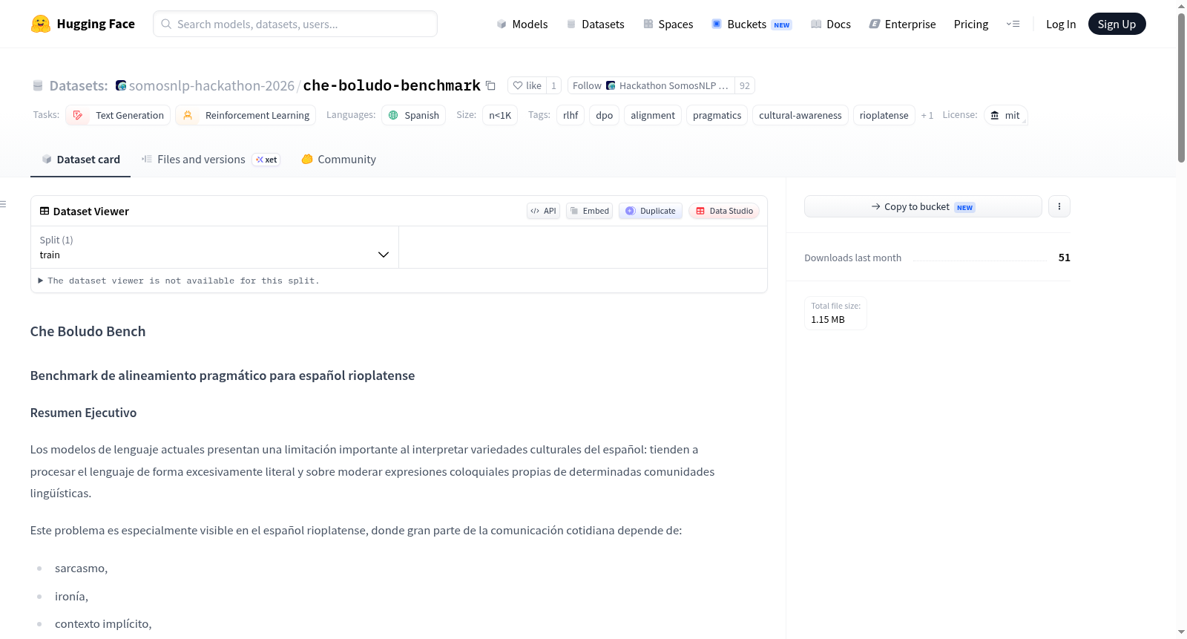Click the Datasets stack icon beside title
This screenshot has height=639, width=1187.
(x=38, y=85)
